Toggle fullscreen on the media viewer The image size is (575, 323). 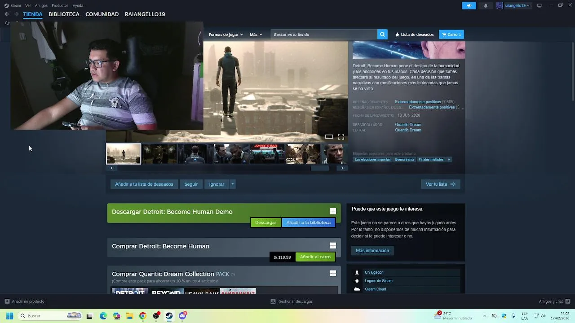[341, 136]
